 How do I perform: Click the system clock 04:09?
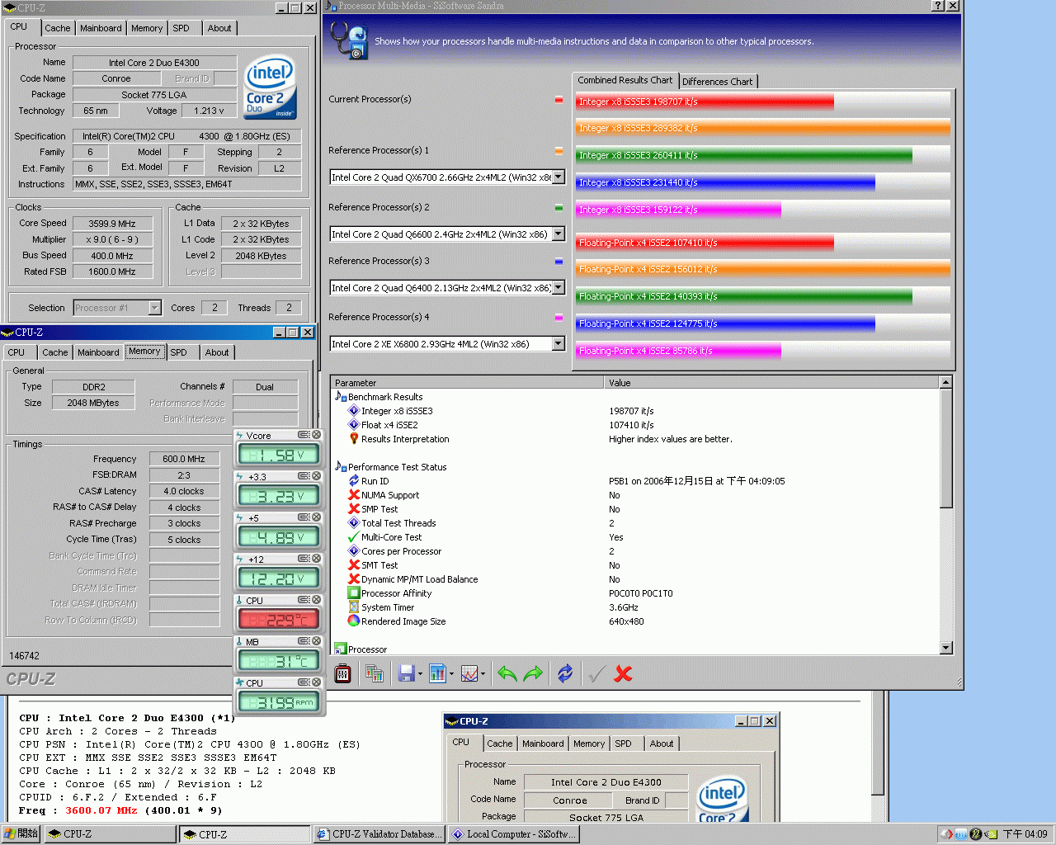(x=1025, y=834)
